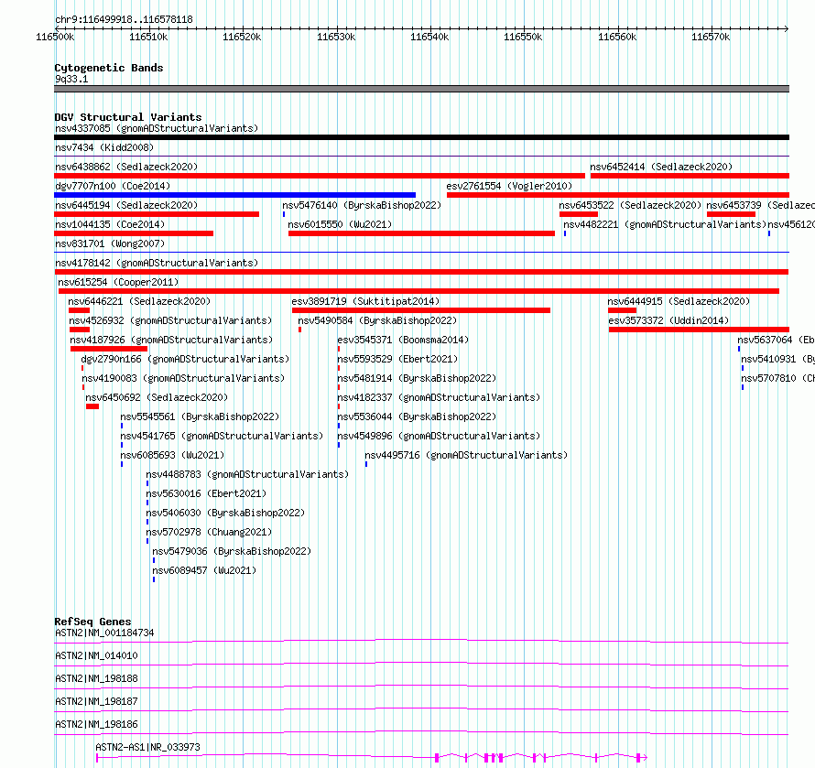Select the 9q33.1 cytogenetic band bar
Screen dimensions: 815x768
(x=421, y=89)
